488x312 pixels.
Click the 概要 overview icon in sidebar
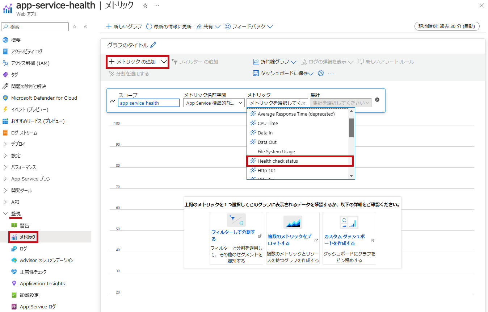click(x=5, y=40)
